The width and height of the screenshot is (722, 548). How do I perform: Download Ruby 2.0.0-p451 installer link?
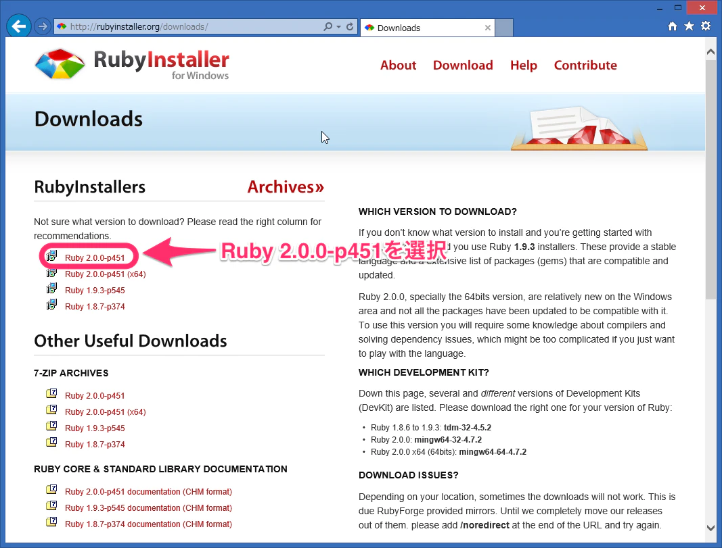click(x=95, y=258)
